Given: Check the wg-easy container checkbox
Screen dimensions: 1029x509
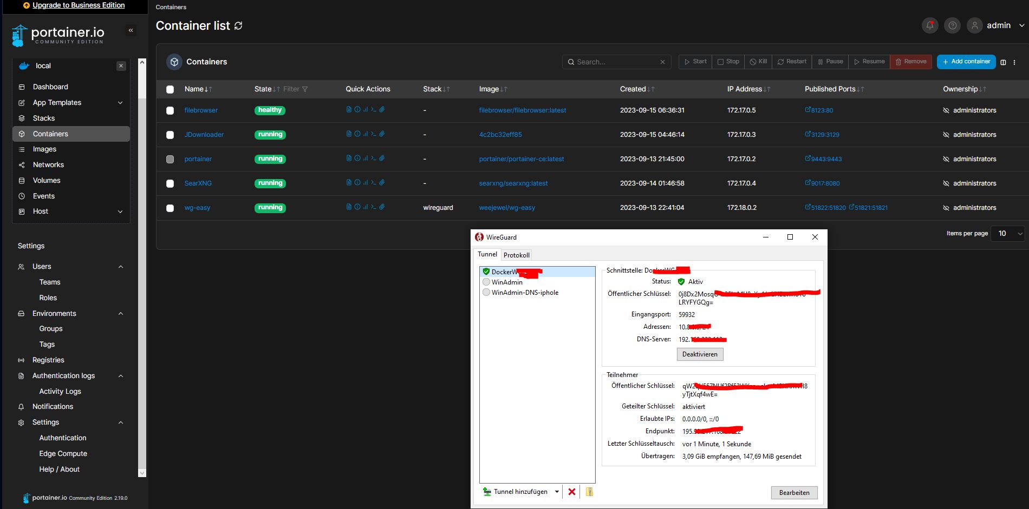Looking at the screenshot, I should (170, 208).
